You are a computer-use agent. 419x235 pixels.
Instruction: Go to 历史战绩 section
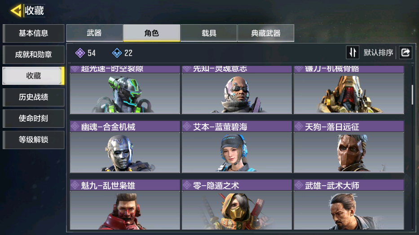point(33,97)
